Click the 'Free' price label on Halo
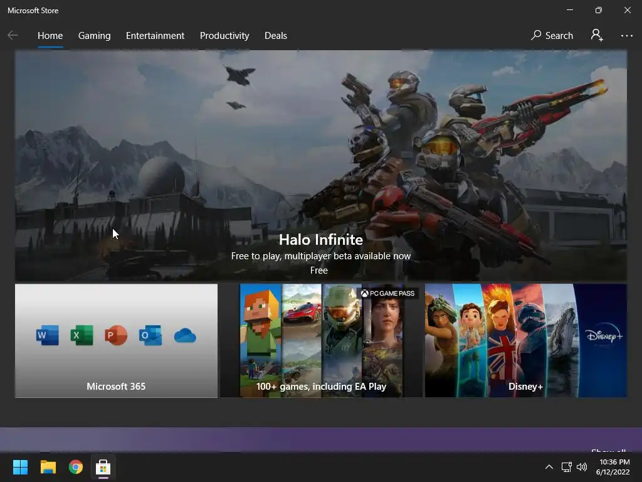 coord(319,270)
